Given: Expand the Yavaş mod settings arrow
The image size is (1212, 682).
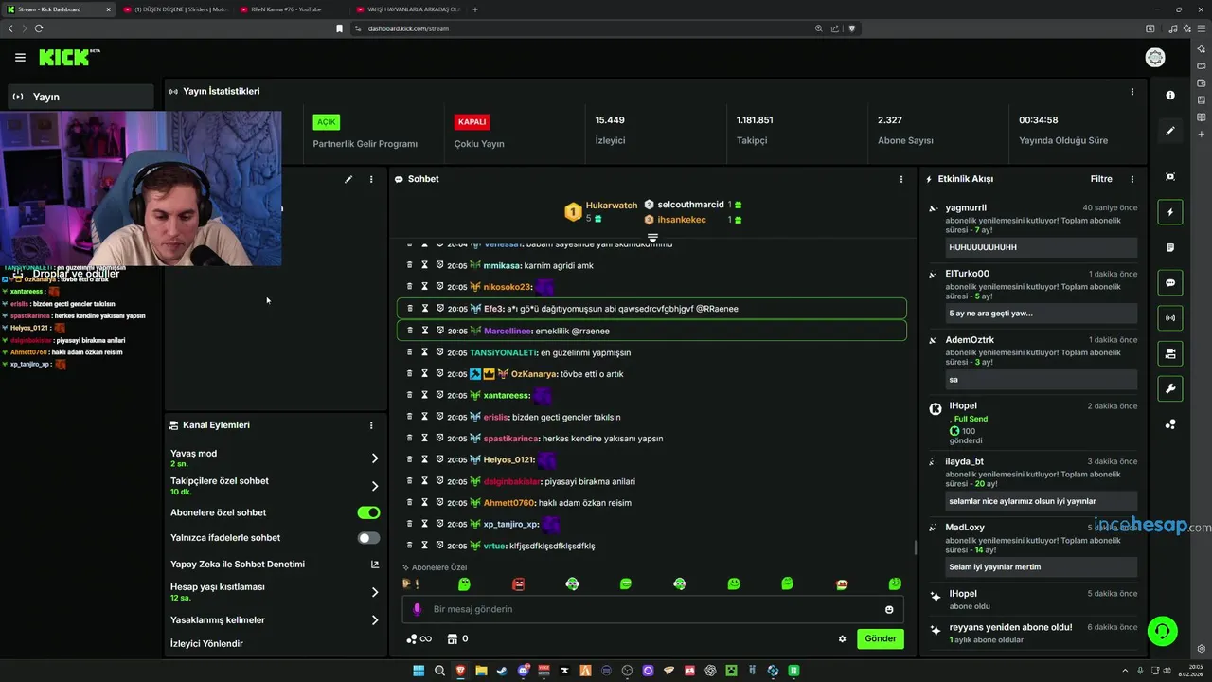Looking at the screenshot, I should click(375, 458).
